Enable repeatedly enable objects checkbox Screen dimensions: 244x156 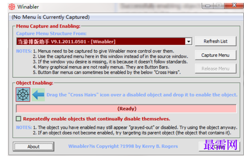18,119
